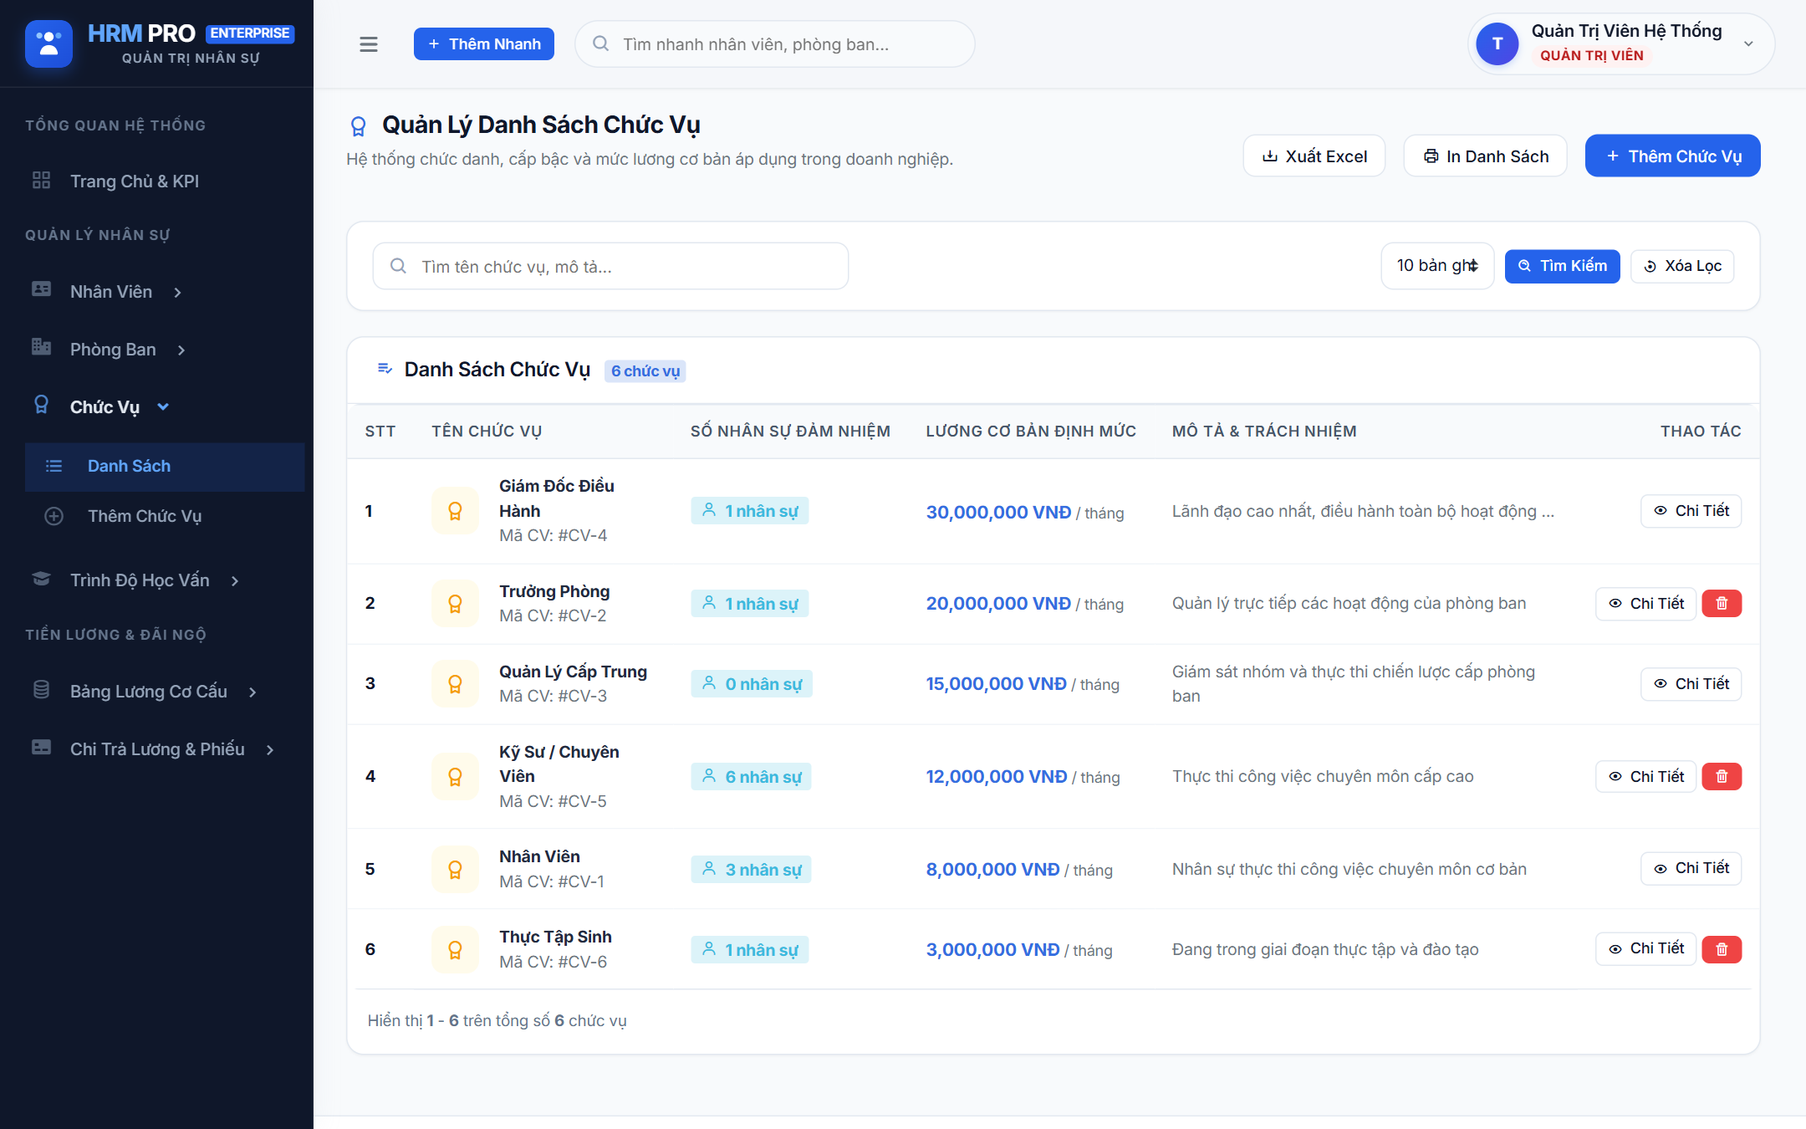Click the blue Thêm Chức Vụ button

1673,156
